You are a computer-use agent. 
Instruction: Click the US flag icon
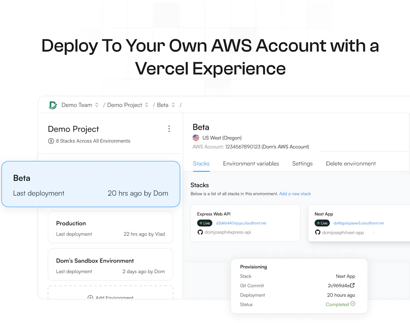click(196, 138)
